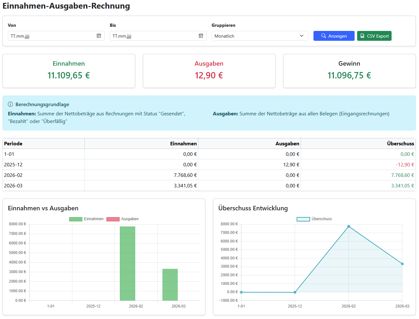Click the Ausgaben summary card

click(x=209, y=71)
